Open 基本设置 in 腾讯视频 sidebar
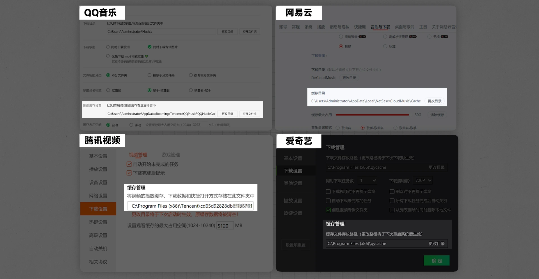 click(x=98, y=156)
